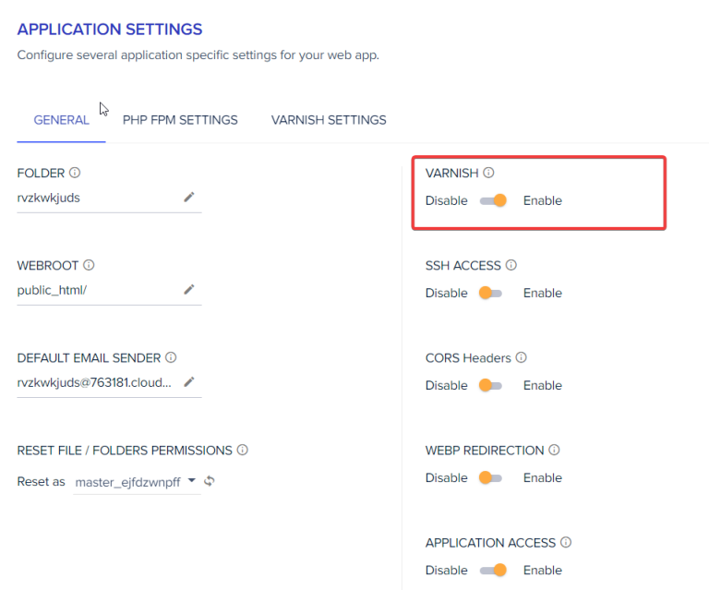Image resolution: width=709 pixels, height=590 pixels.
Task: Toggle the Application Access switch
Action: click(493, 570)
